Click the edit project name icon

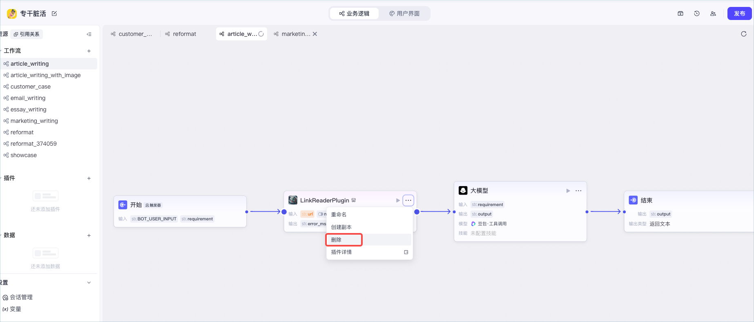coord(54,13)
